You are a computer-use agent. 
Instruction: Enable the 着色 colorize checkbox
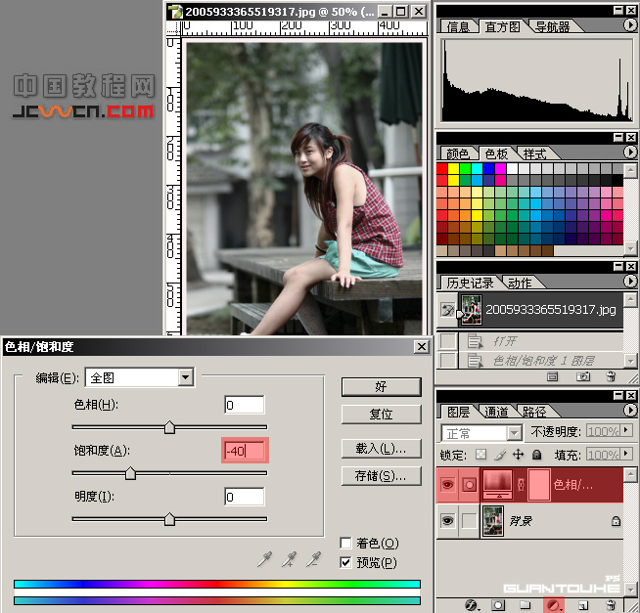point(345,543)
